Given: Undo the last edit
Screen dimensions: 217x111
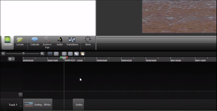Looking at the screenshot, I should (x=50, y=54).
